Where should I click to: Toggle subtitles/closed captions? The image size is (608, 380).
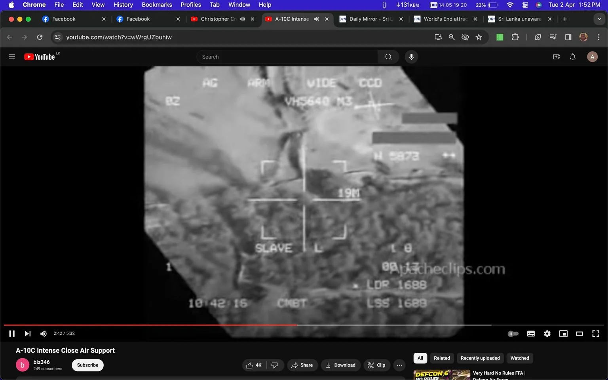pyautogui.click(x=531, y=334)
